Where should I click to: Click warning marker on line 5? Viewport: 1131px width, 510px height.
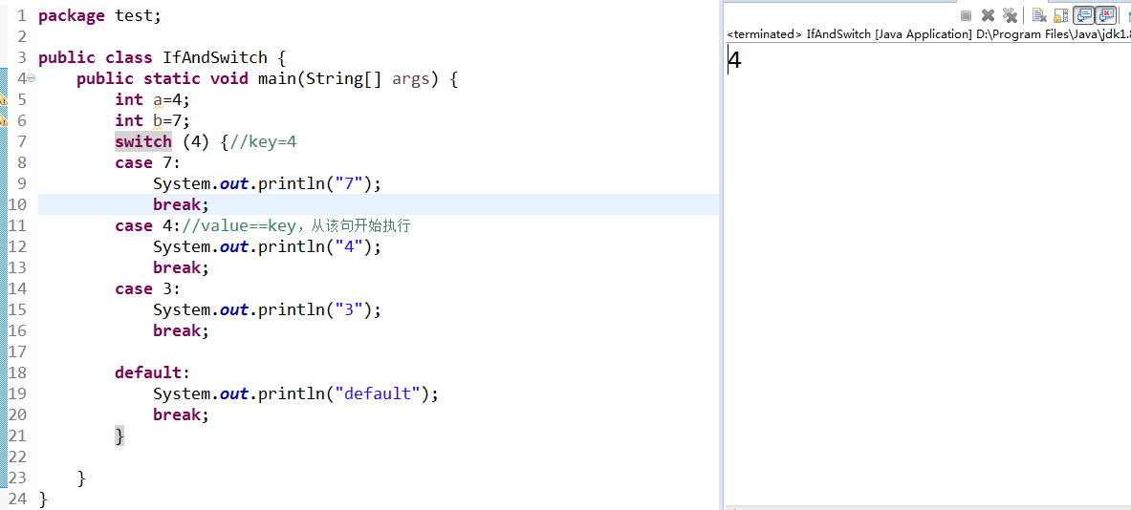3,99
